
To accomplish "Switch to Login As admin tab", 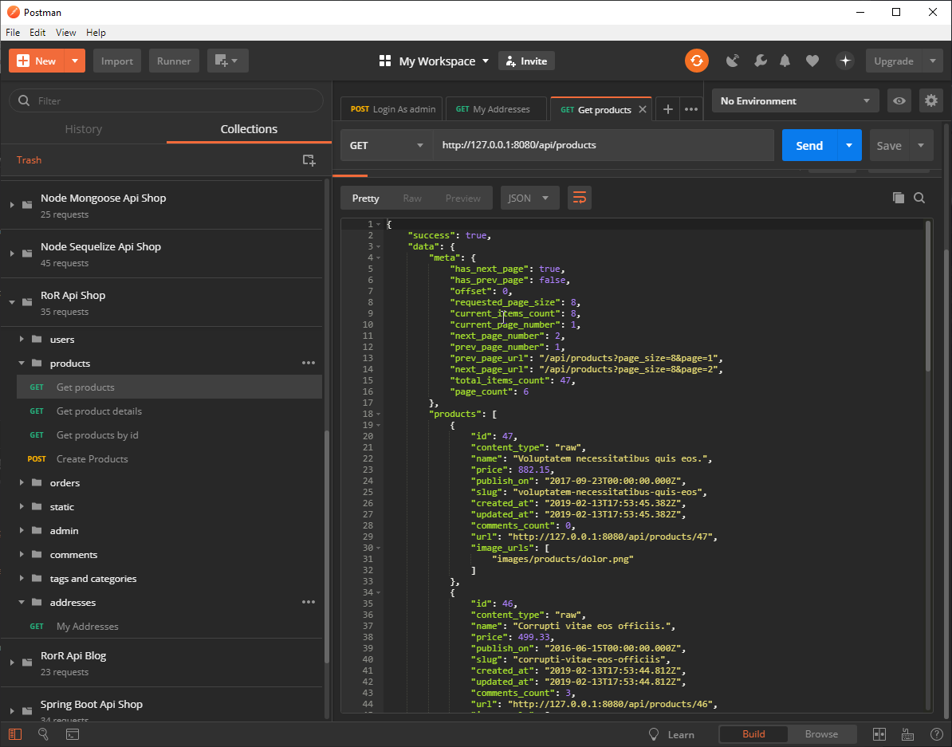I will (393, 109).
